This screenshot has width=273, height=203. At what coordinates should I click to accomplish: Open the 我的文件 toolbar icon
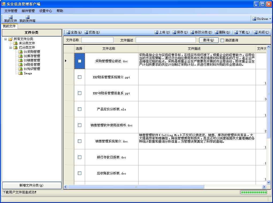click(x=10, y=19)
